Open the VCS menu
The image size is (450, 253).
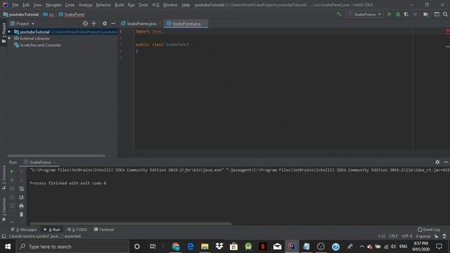(x=155, y=5)
